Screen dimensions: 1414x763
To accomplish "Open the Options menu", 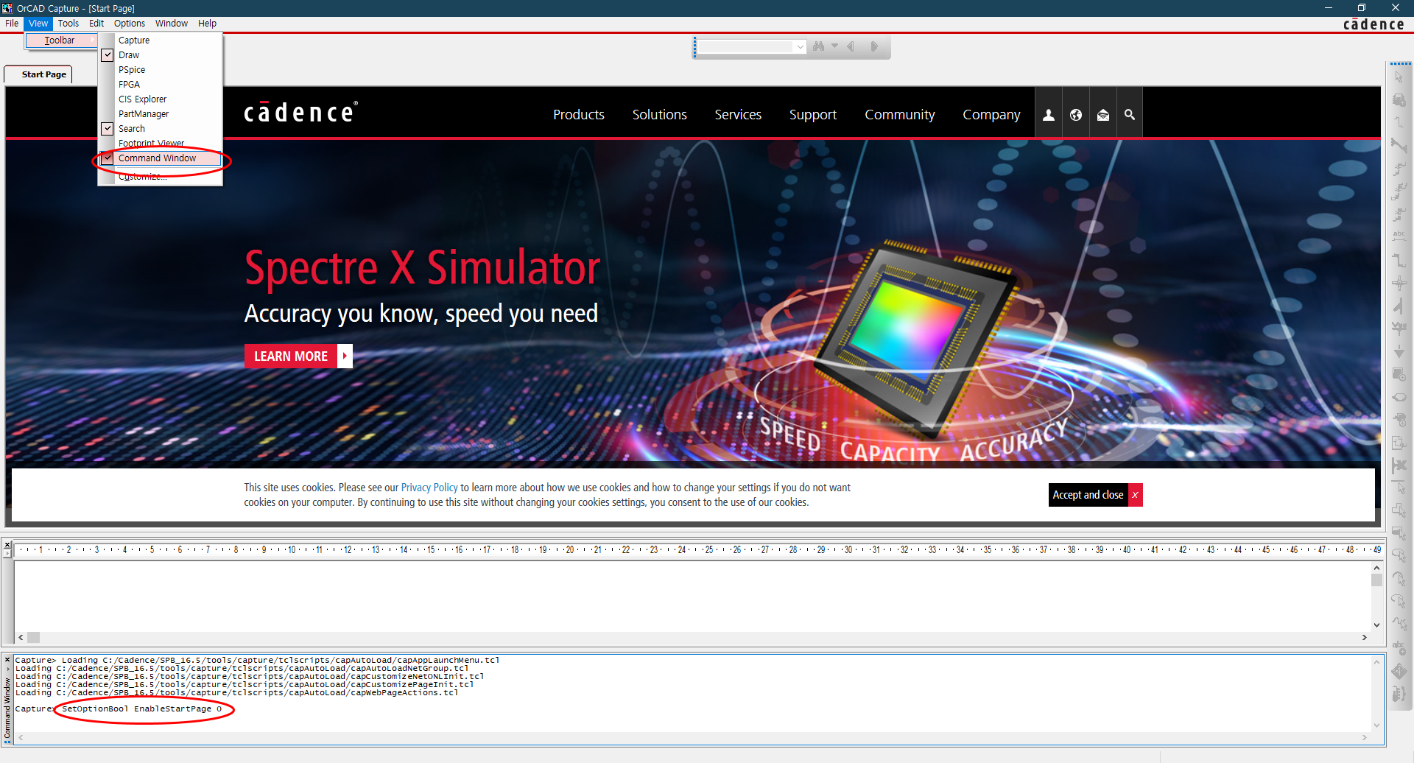I will pos(130,24).
